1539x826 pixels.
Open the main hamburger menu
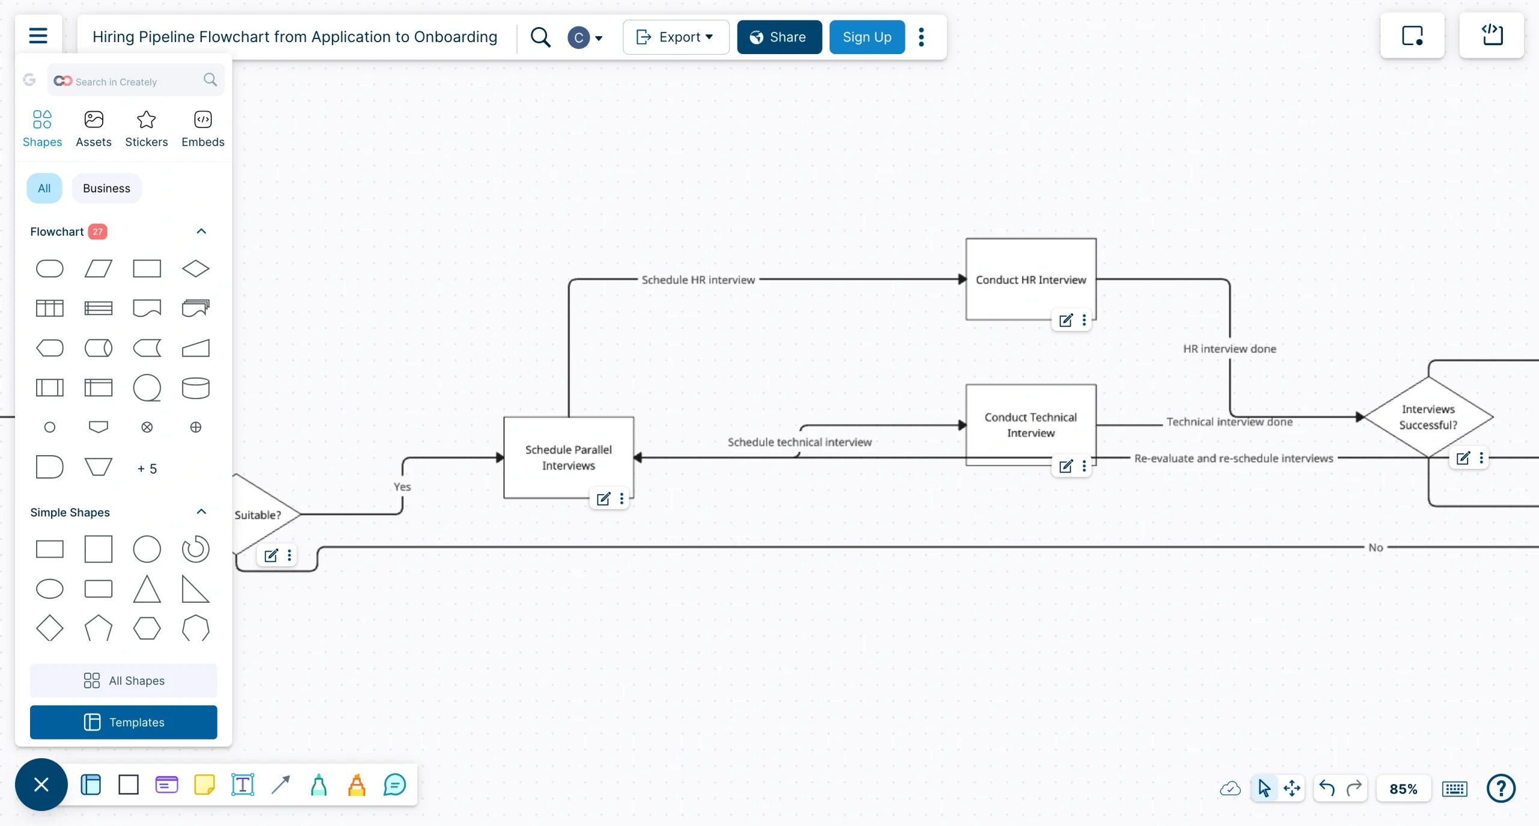pyautogui.click(x=38, y=35)
